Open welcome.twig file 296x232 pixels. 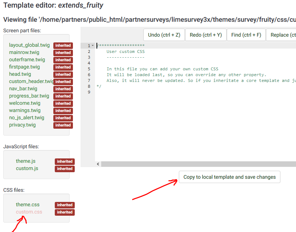point(25,103)
